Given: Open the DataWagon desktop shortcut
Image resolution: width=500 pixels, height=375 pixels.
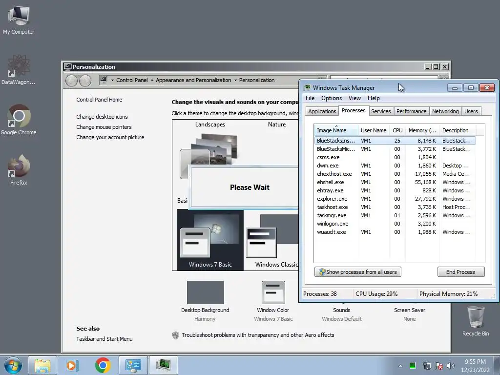Looking at the screenshot, I should tap(19, 70).
